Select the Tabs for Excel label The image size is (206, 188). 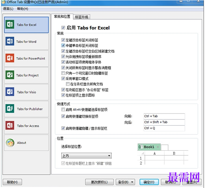27,25
